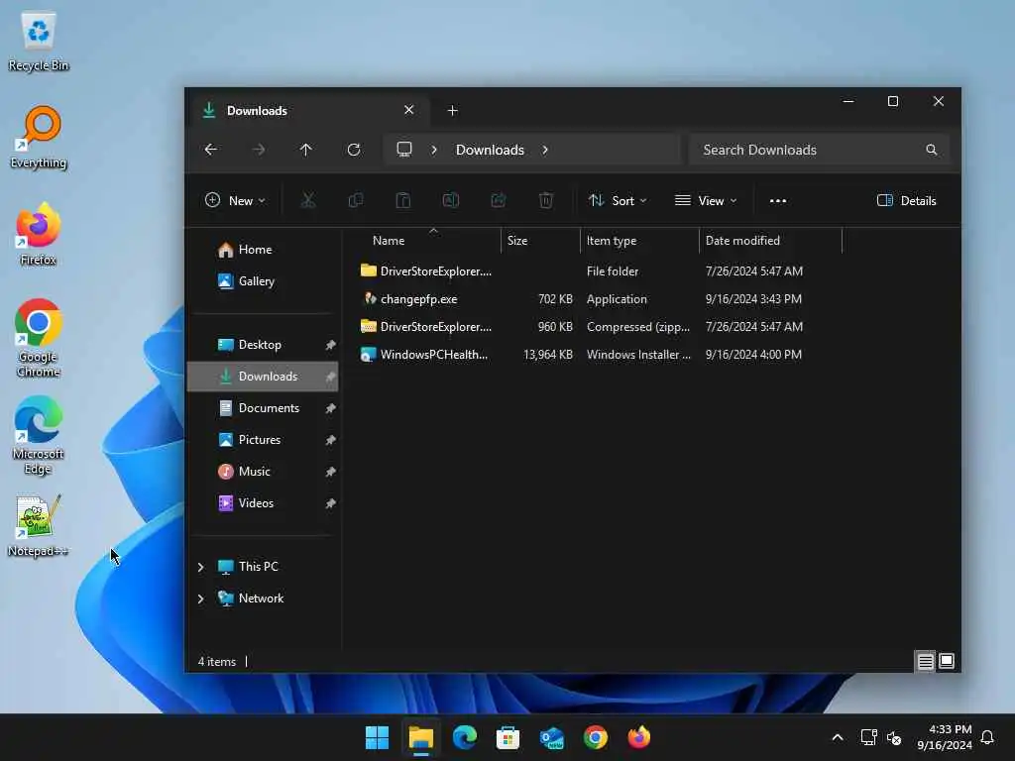Open the notifications bell icon
This screenshot has height=761, width=1015.
987,737
